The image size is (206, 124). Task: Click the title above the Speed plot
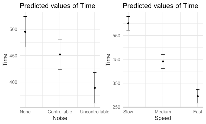pos(161,6)
